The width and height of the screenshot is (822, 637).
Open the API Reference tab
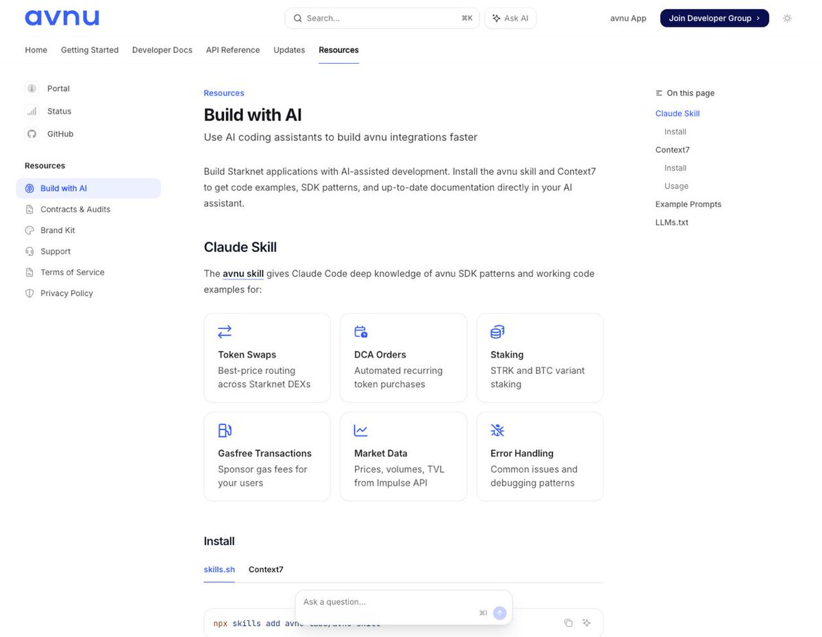pyautogui.click(x=233, y=50)
